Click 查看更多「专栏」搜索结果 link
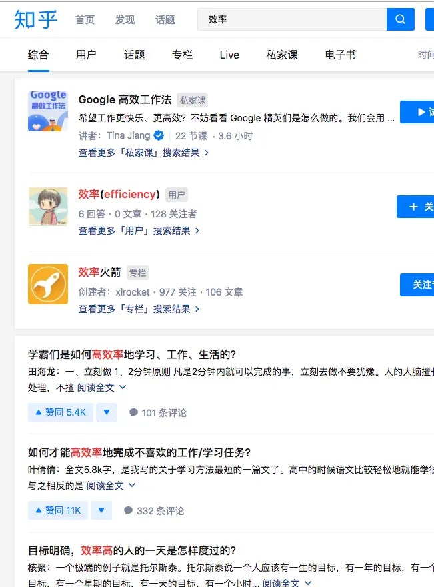 139,309
